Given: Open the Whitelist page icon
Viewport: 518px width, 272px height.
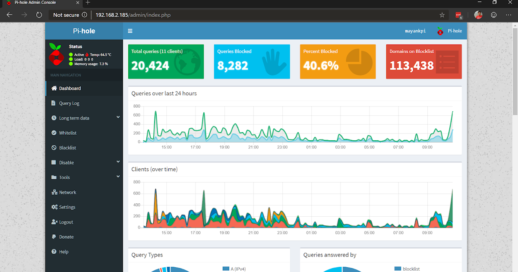Looking at the screenshot, I should pyautogui.click(x=54, y=133).
